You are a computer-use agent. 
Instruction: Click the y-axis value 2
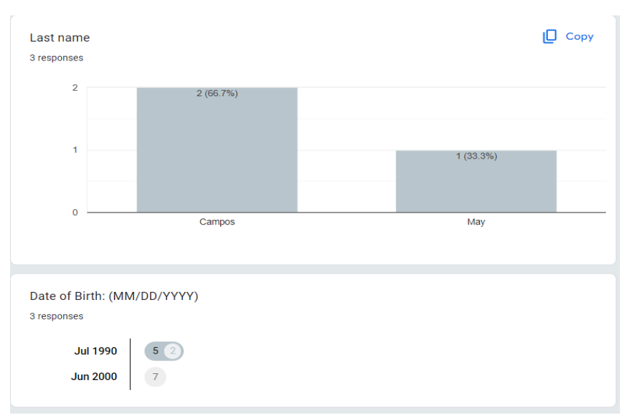click(75, 87)
